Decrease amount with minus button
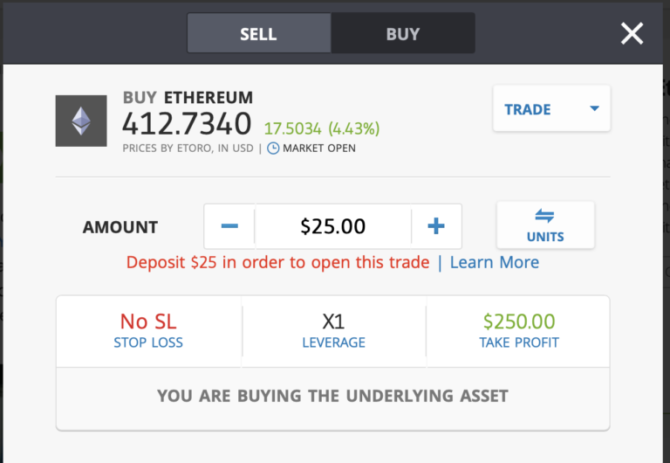 point(229,226)
